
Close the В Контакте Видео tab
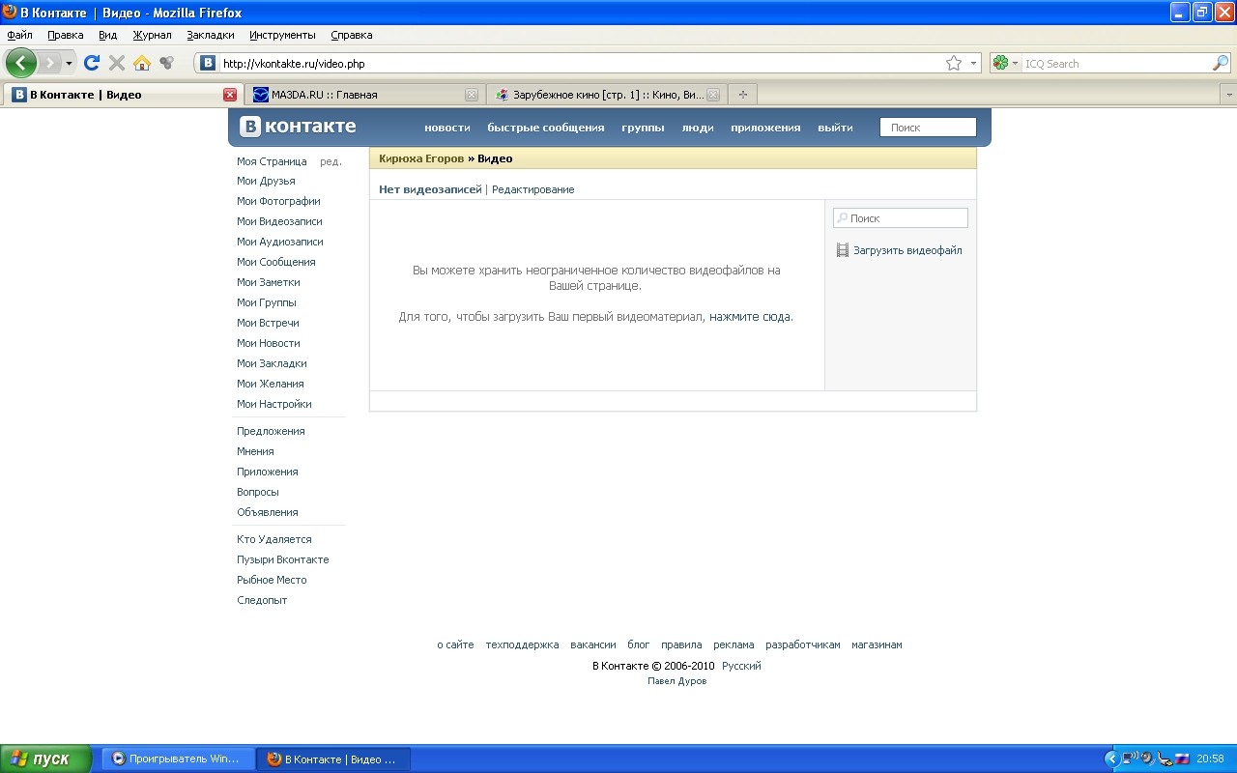[x=229, y=95]
